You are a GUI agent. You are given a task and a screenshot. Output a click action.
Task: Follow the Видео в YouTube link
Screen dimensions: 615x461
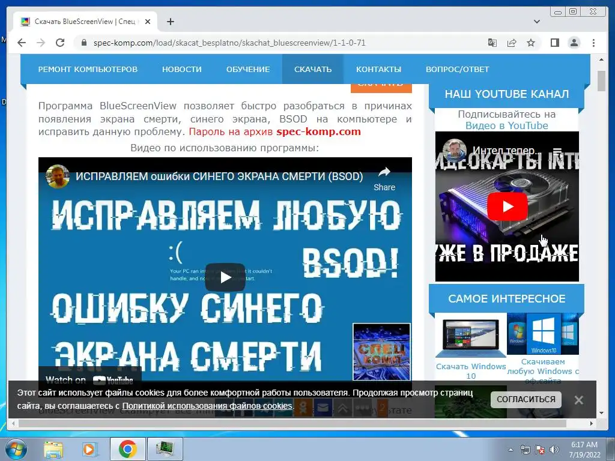pos(506,126)
